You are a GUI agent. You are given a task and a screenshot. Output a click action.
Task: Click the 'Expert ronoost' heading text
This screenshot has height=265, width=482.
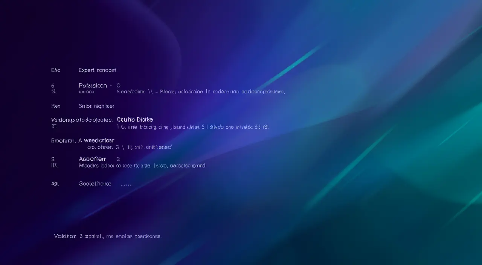click(98, 70)
